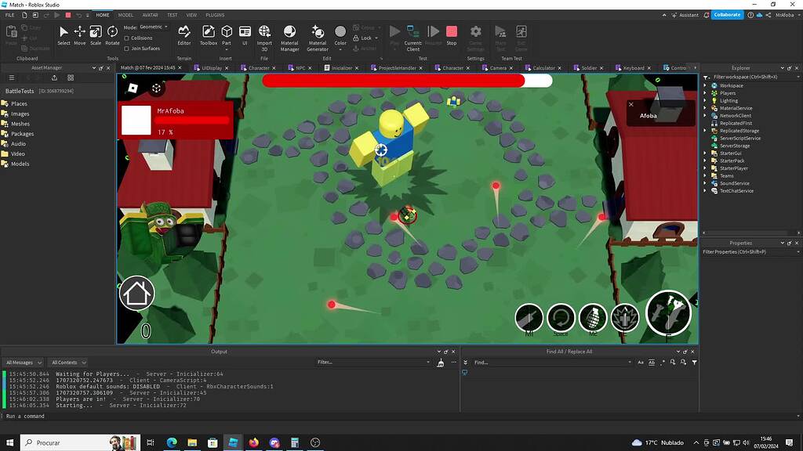Check the Join Surfaces option
This screenshot has height=451, width=803.
(x=126, y=49)
